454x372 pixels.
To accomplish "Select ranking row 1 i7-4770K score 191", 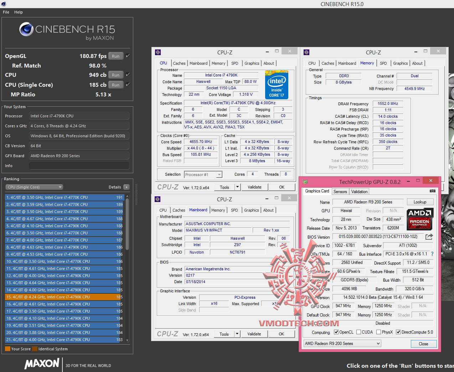I will pos(64,197).
